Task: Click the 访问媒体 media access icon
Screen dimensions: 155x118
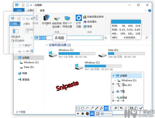Action: tap(47, 18)
